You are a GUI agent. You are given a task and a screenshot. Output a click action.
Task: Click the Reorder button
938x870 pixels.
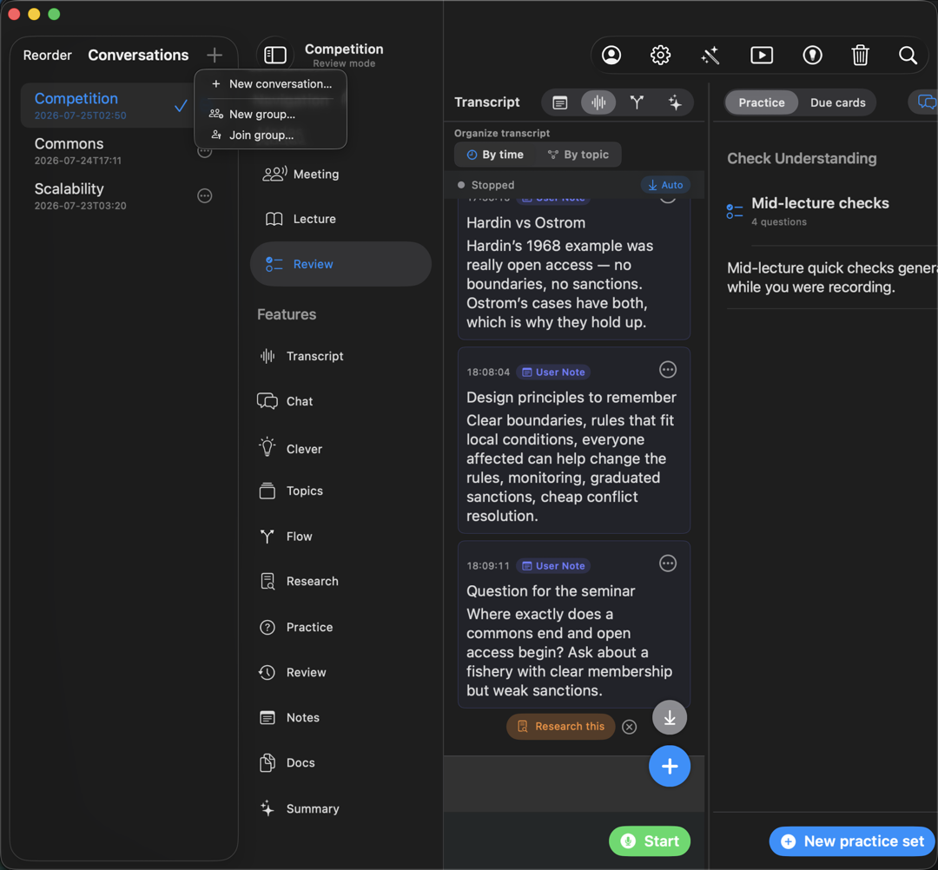[47, 55]
